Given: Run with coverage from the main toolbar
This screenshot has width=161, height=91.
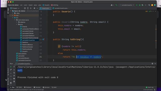Looking at the screenshot, I should (x=143, y=5).
